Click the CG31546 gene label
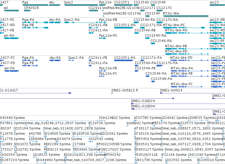 click(152, 13)
